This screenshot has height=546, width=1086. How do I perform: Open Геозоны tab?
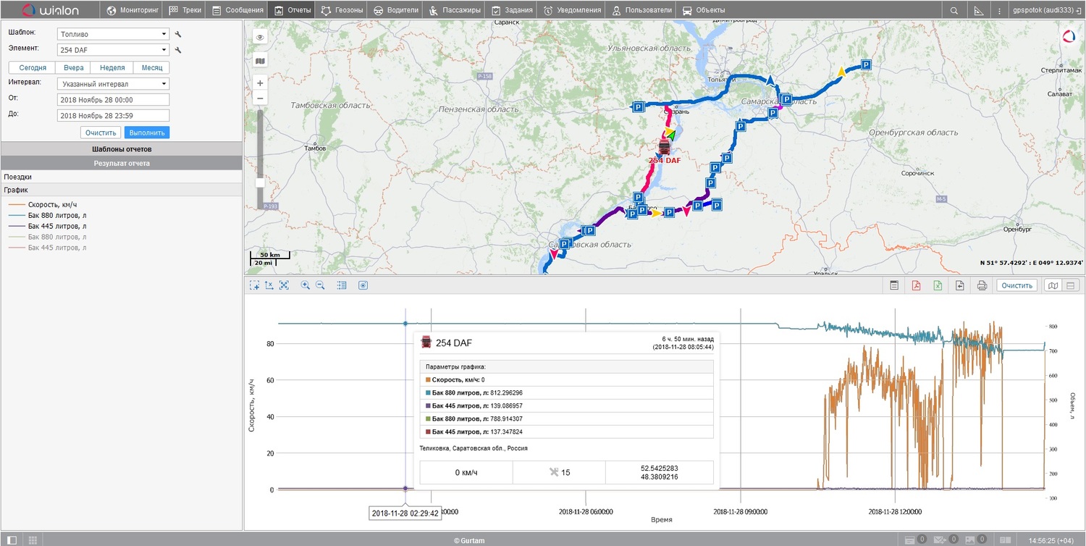[341, 10]
